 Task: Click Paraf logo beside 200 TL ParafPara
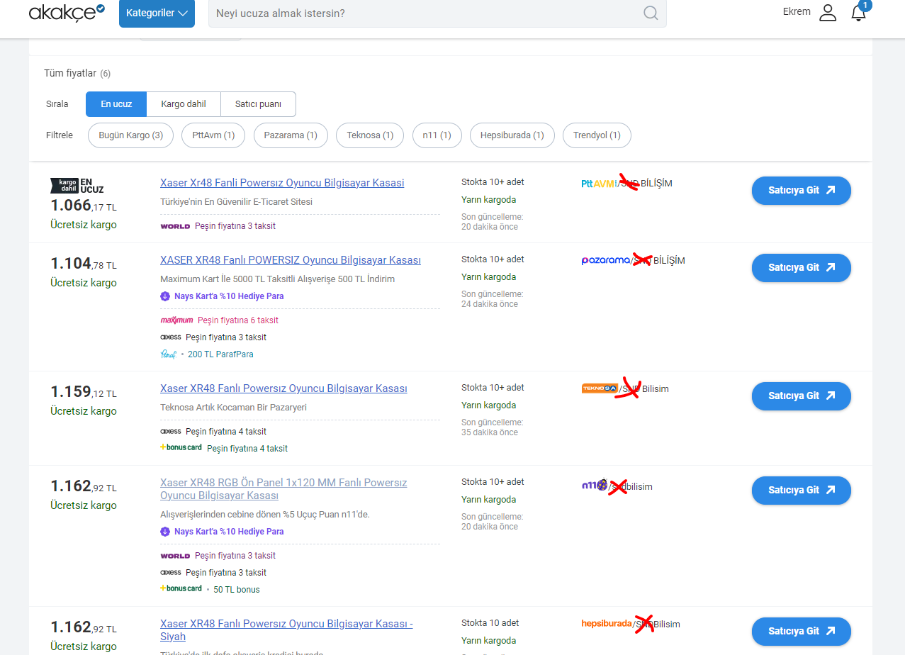pos(168,354)
